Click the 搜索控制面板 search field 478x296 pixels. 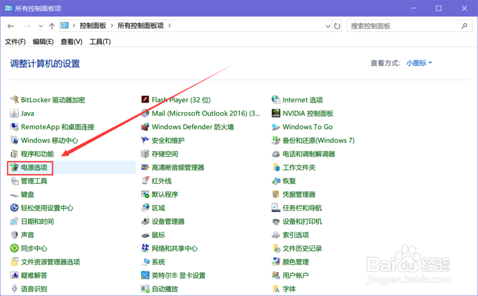[409, 26]
